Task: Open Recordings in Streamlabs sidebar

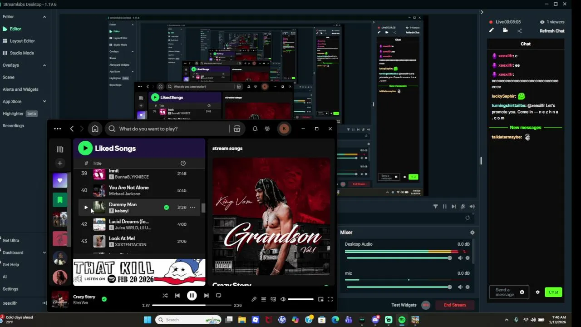Action: (13, 126)
